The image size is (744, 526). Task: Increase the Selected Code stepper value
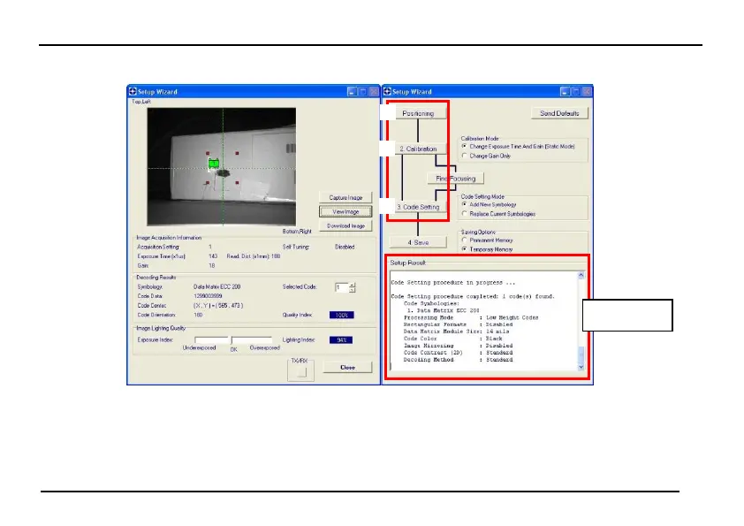tap(352, 285)
